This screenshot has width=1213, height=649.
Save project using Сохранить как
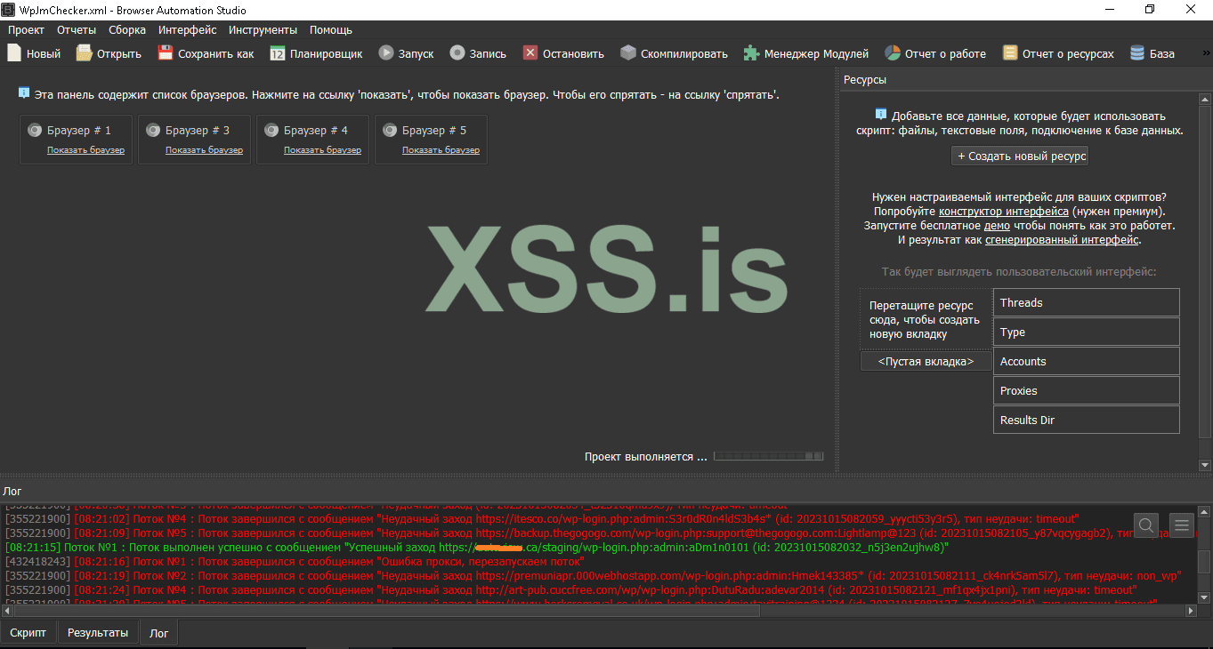point(206,53)
